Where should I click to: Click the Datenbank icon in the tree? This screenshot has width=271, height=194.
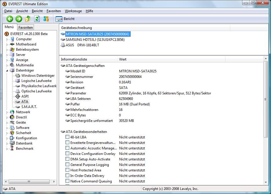tap(12, 143)
